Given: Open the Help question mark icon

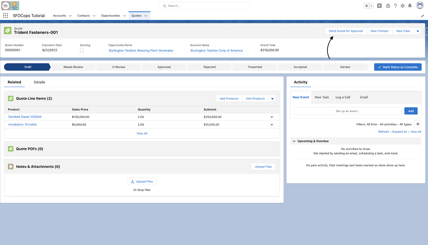Looking at the screenshot, I should pyautogui.click(x=395, y=6).
